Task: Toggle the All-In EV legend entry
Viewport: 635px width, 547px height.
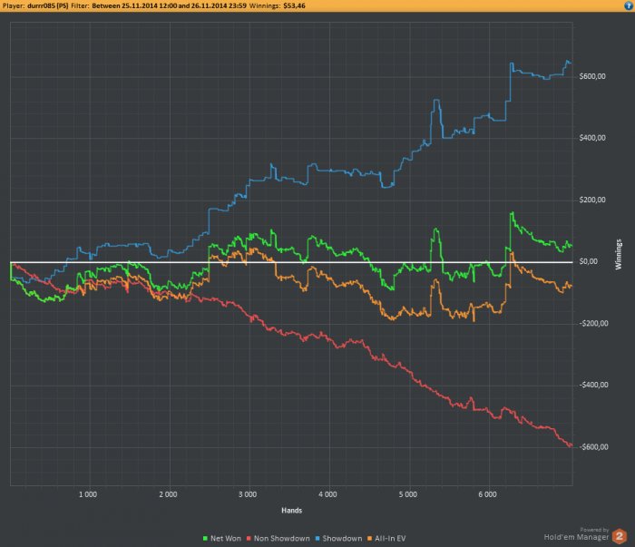Action: pos(386,539)
